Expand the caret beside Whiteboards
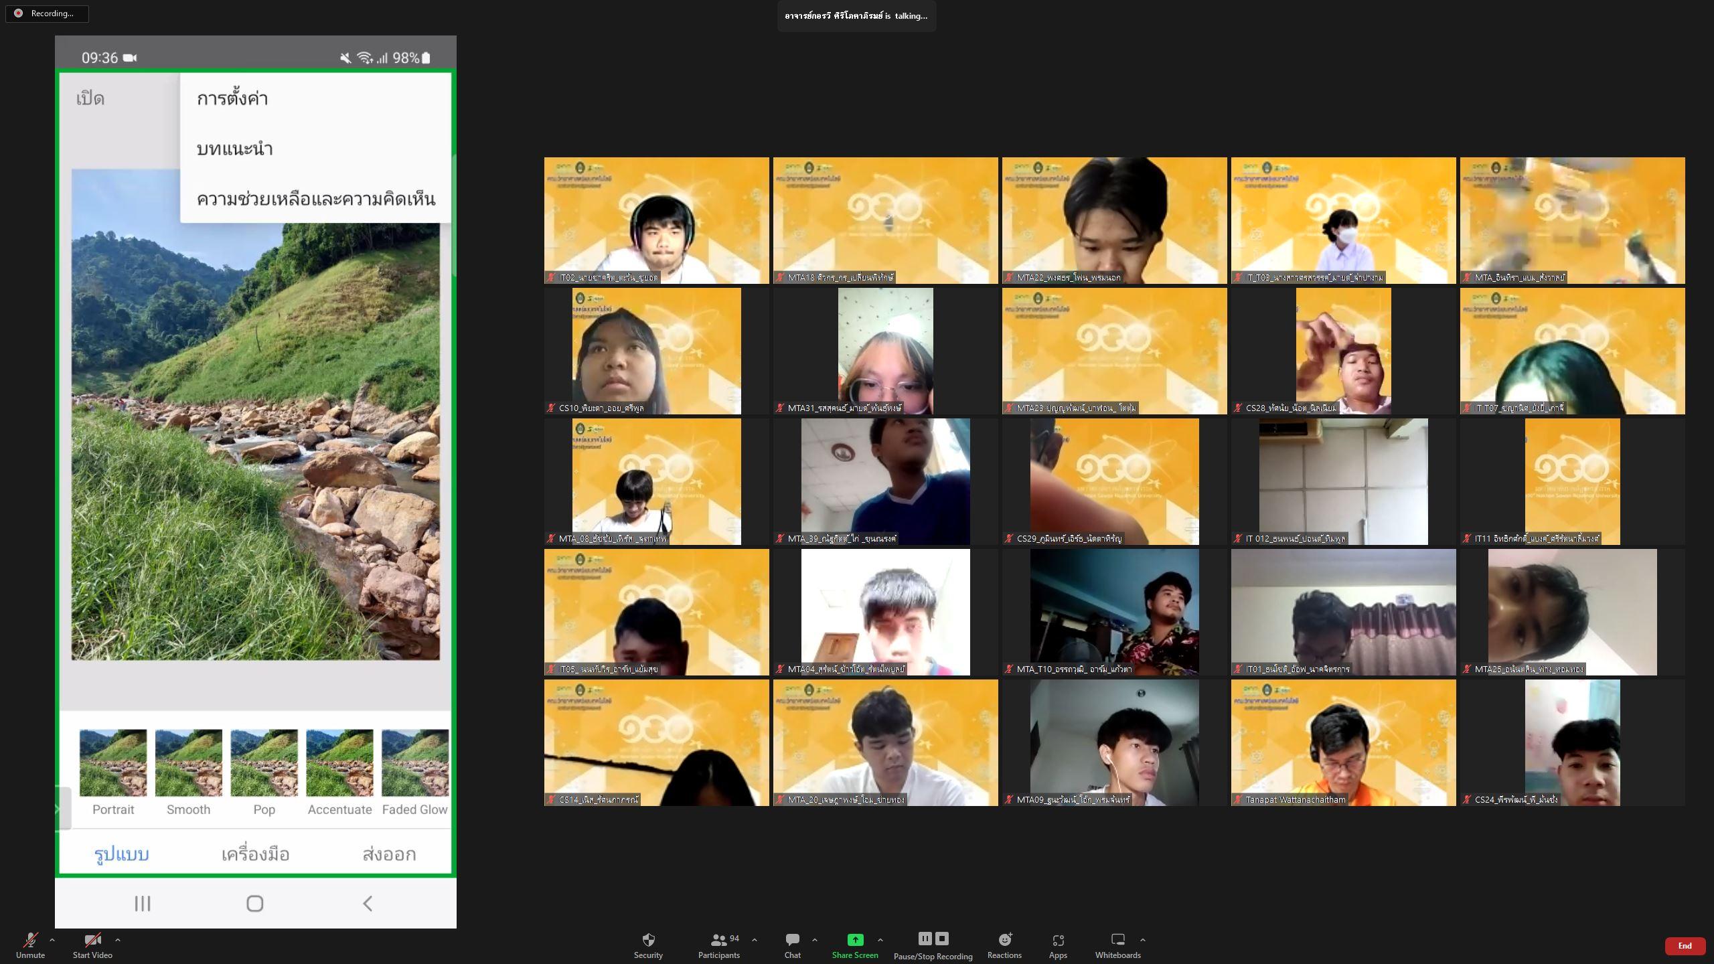Image resolution: width=1714 pixels, height=964 pixels. 1143,940
